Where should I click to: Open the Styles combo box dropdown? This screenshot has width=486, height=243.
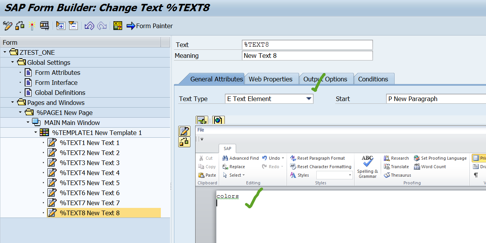coord(350,175)
